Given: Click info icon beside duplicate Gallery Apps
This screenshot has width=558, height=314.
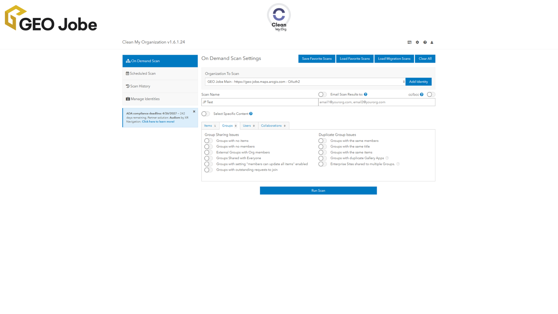Looking at the screenshot, I should click(x=387, y=158).
